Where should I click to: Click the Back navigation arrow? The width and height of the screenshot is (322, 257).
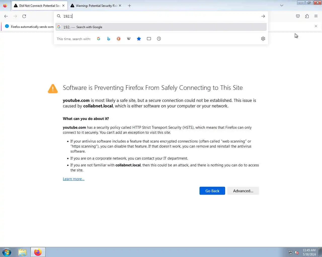coord(6,16)
